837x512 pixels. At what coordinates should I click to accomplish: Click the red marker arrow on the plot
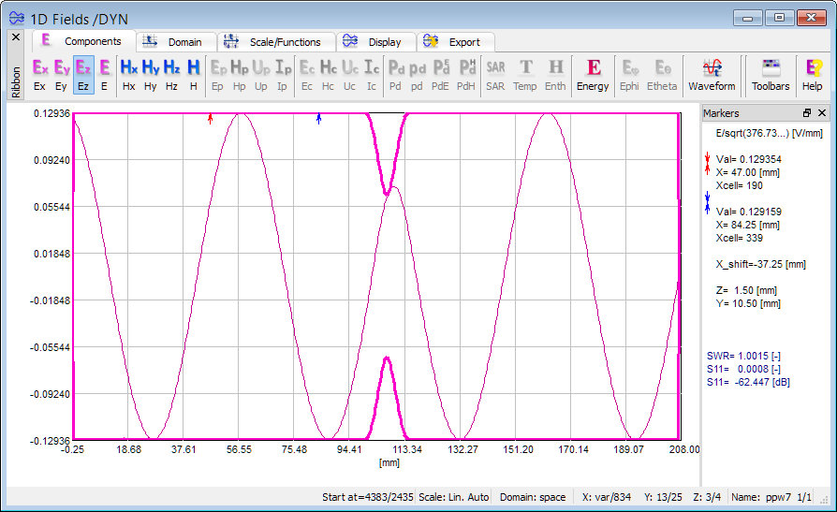pos(210,119)
